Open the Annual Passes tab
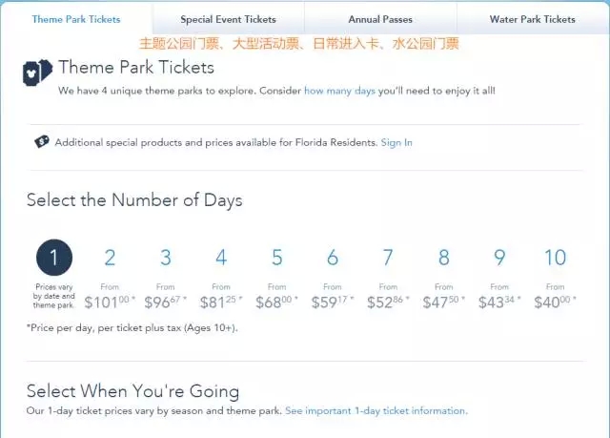This screenshot has height=438, width=610. point(380,19)
